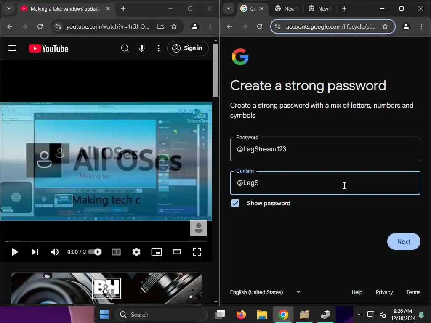Image resolution: width=431 pixels, height=323 pixels.
Task: Switch to miniplayer mode
Action: click(x=157, y=252)
